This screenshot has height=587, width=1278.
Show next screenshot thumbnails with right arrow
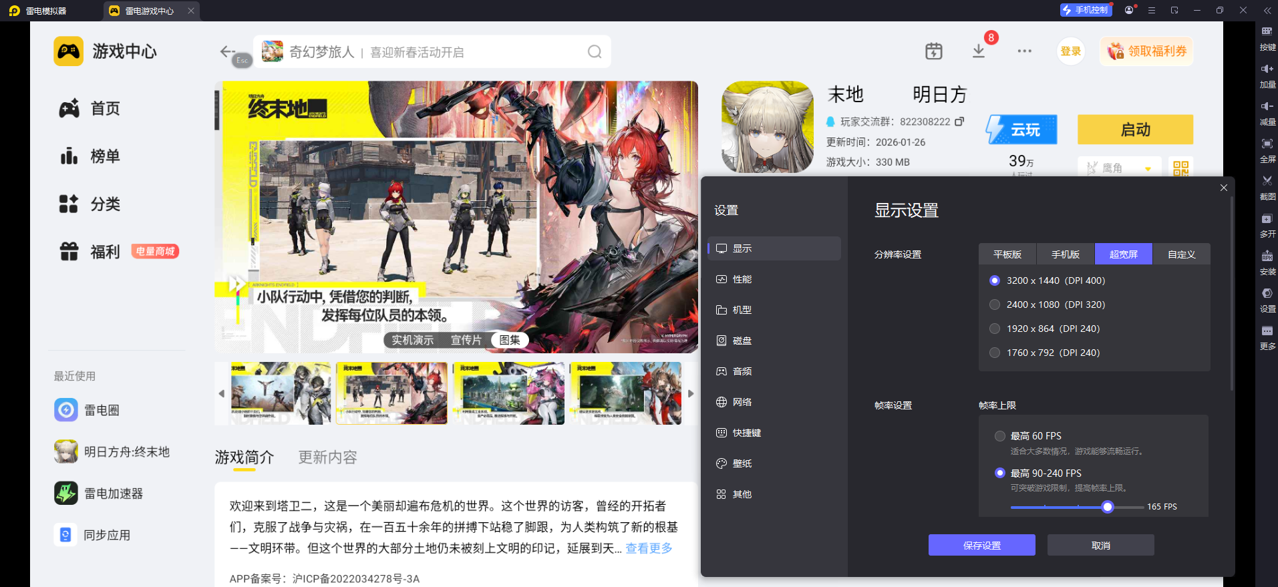tap(691, 393)
